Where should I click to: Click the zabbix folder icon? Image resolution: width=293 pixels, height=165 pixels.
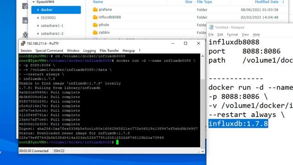click(95, 33)
